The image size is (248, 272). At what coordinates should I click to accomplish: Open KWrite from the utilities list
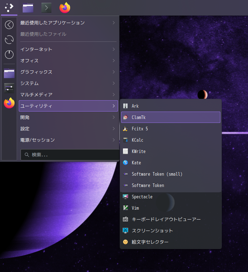171,151
